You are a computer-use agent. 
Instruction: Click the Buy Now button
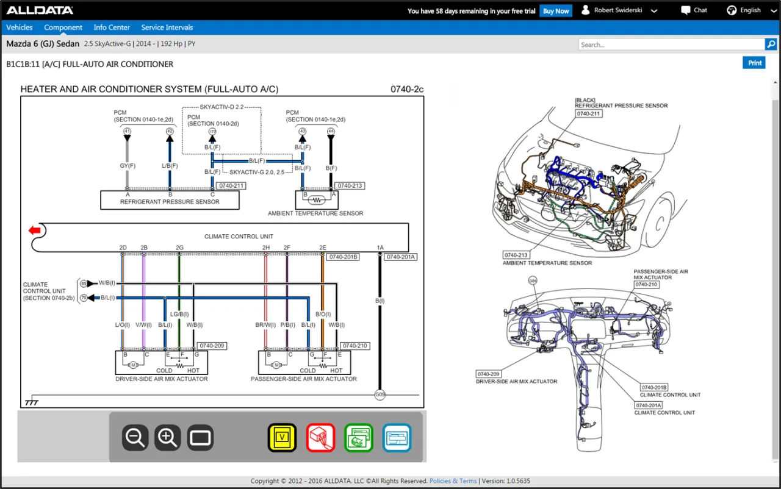coord(556,11)
